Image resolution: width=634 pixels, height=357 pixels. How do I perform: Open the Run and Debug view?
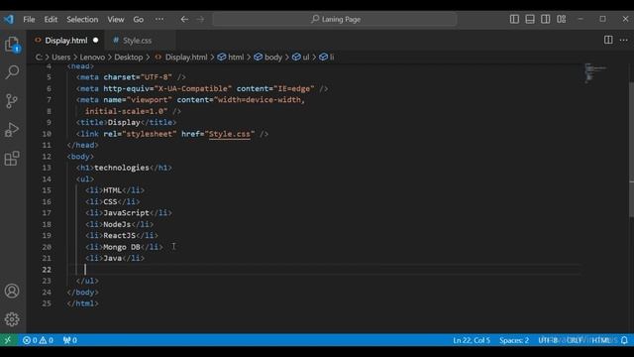12,130
